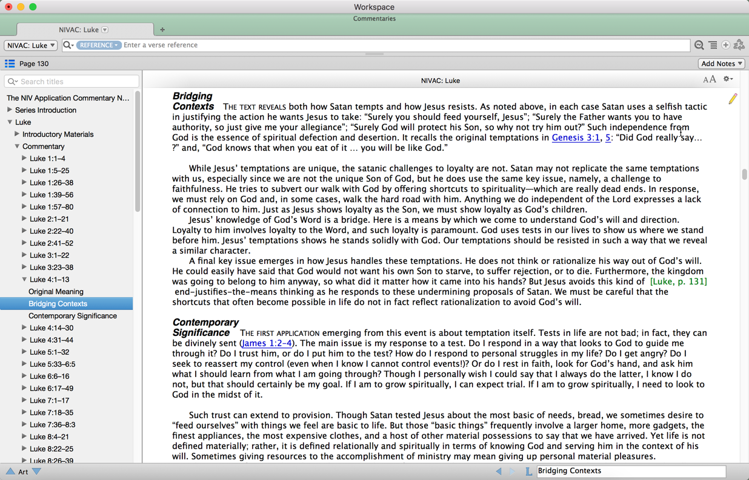The height and width of the screenshot is (480, 749).
Task: Open the Genesis 3:1 hyperlink
Action: click(576, 137)
